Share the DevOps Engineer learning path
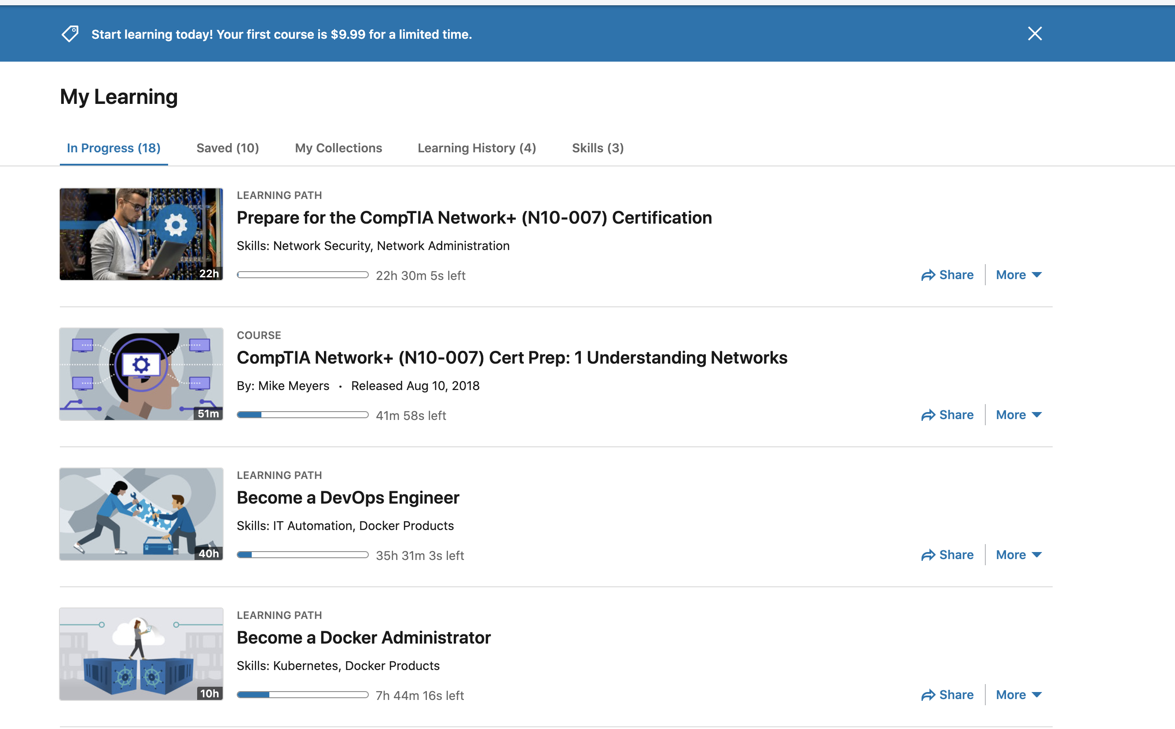This screenshot has height=729, width=1175. (947, 555)
